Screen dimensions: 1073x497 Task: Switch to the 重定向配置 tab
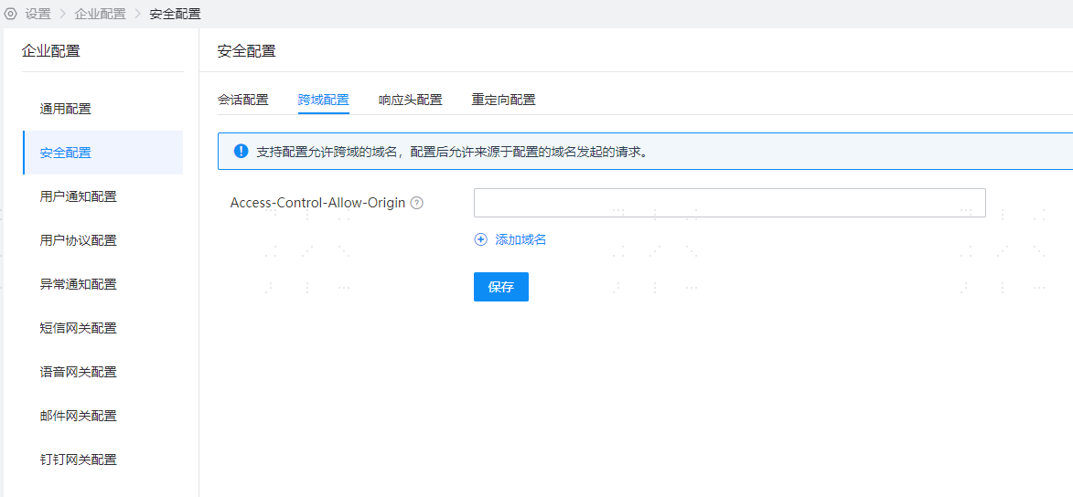click(x=504, y=100)
